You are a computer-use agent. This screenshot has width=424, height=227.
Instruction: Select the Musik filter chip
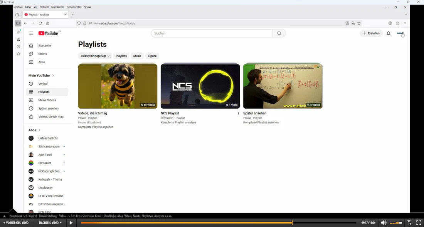click(x=137, y=56)
